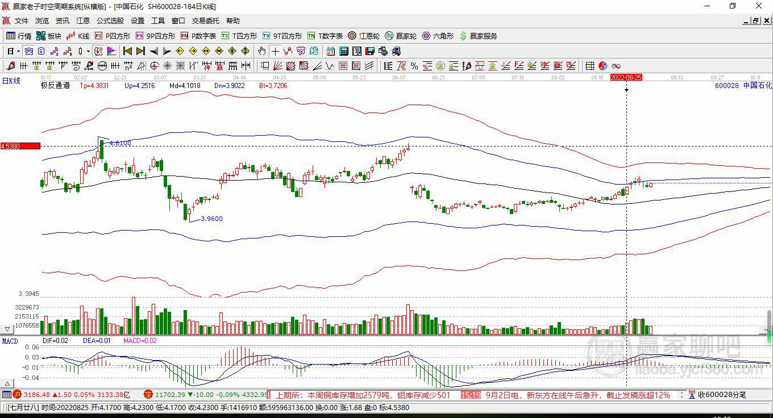Image resolution: width=773 pixels, height=418 pixels.
Task: Expand the 日 period dropdown arrow
Action: click(x=18, y=51)
